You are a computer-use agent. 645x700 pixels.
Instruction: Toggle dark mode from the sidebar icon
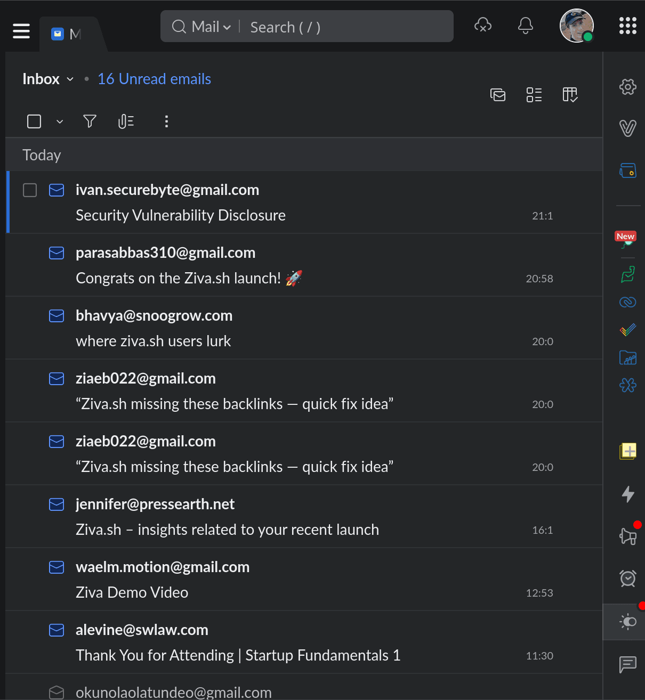coord(627,622)
